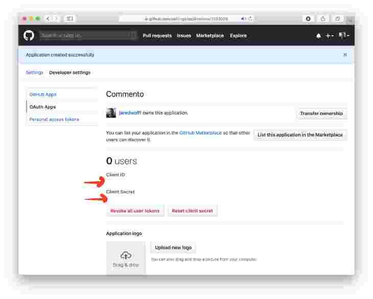Click Developer settings breadcrumb

69,72
